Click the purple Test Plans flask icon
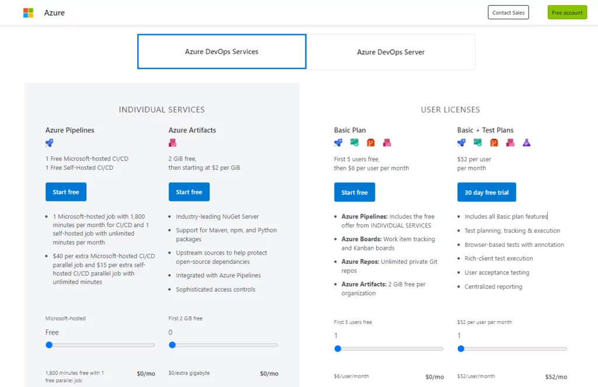 [527, 143]
